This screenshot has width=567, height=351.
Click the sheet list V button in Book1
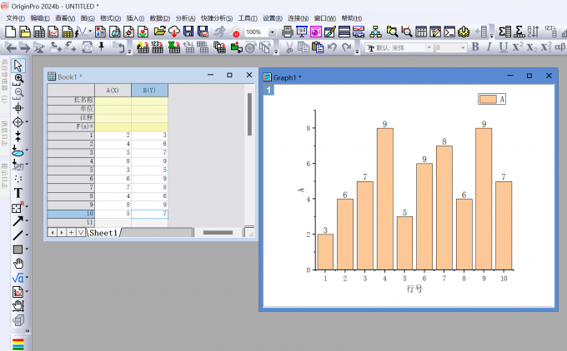click(x=81, y=233)
